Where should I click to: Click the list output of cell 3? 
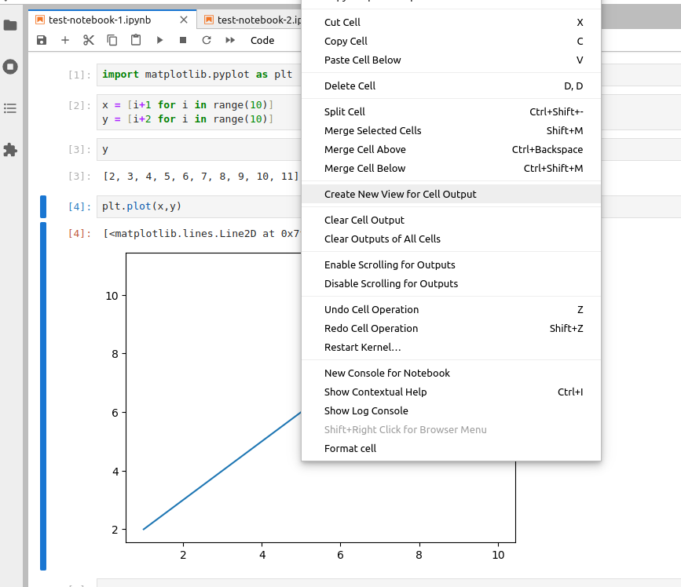pos(201,177)
